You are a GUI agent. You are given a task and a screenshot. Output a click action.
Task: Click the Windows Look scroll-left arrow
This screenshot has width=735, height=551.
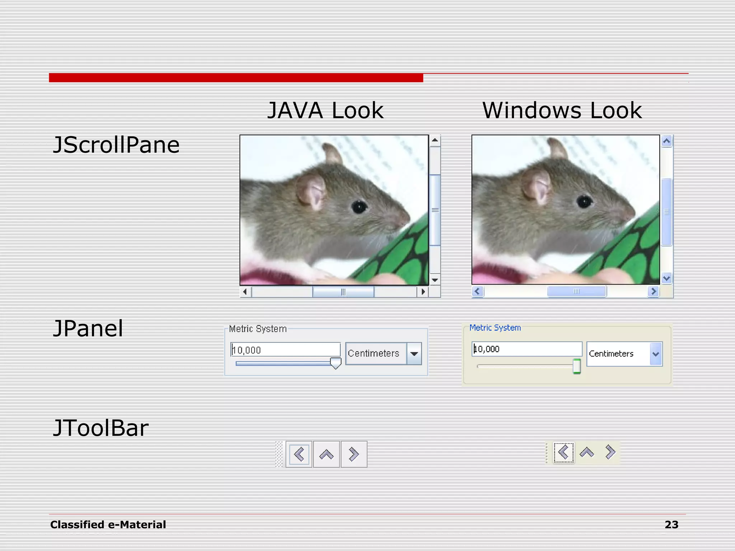(477, 291)
